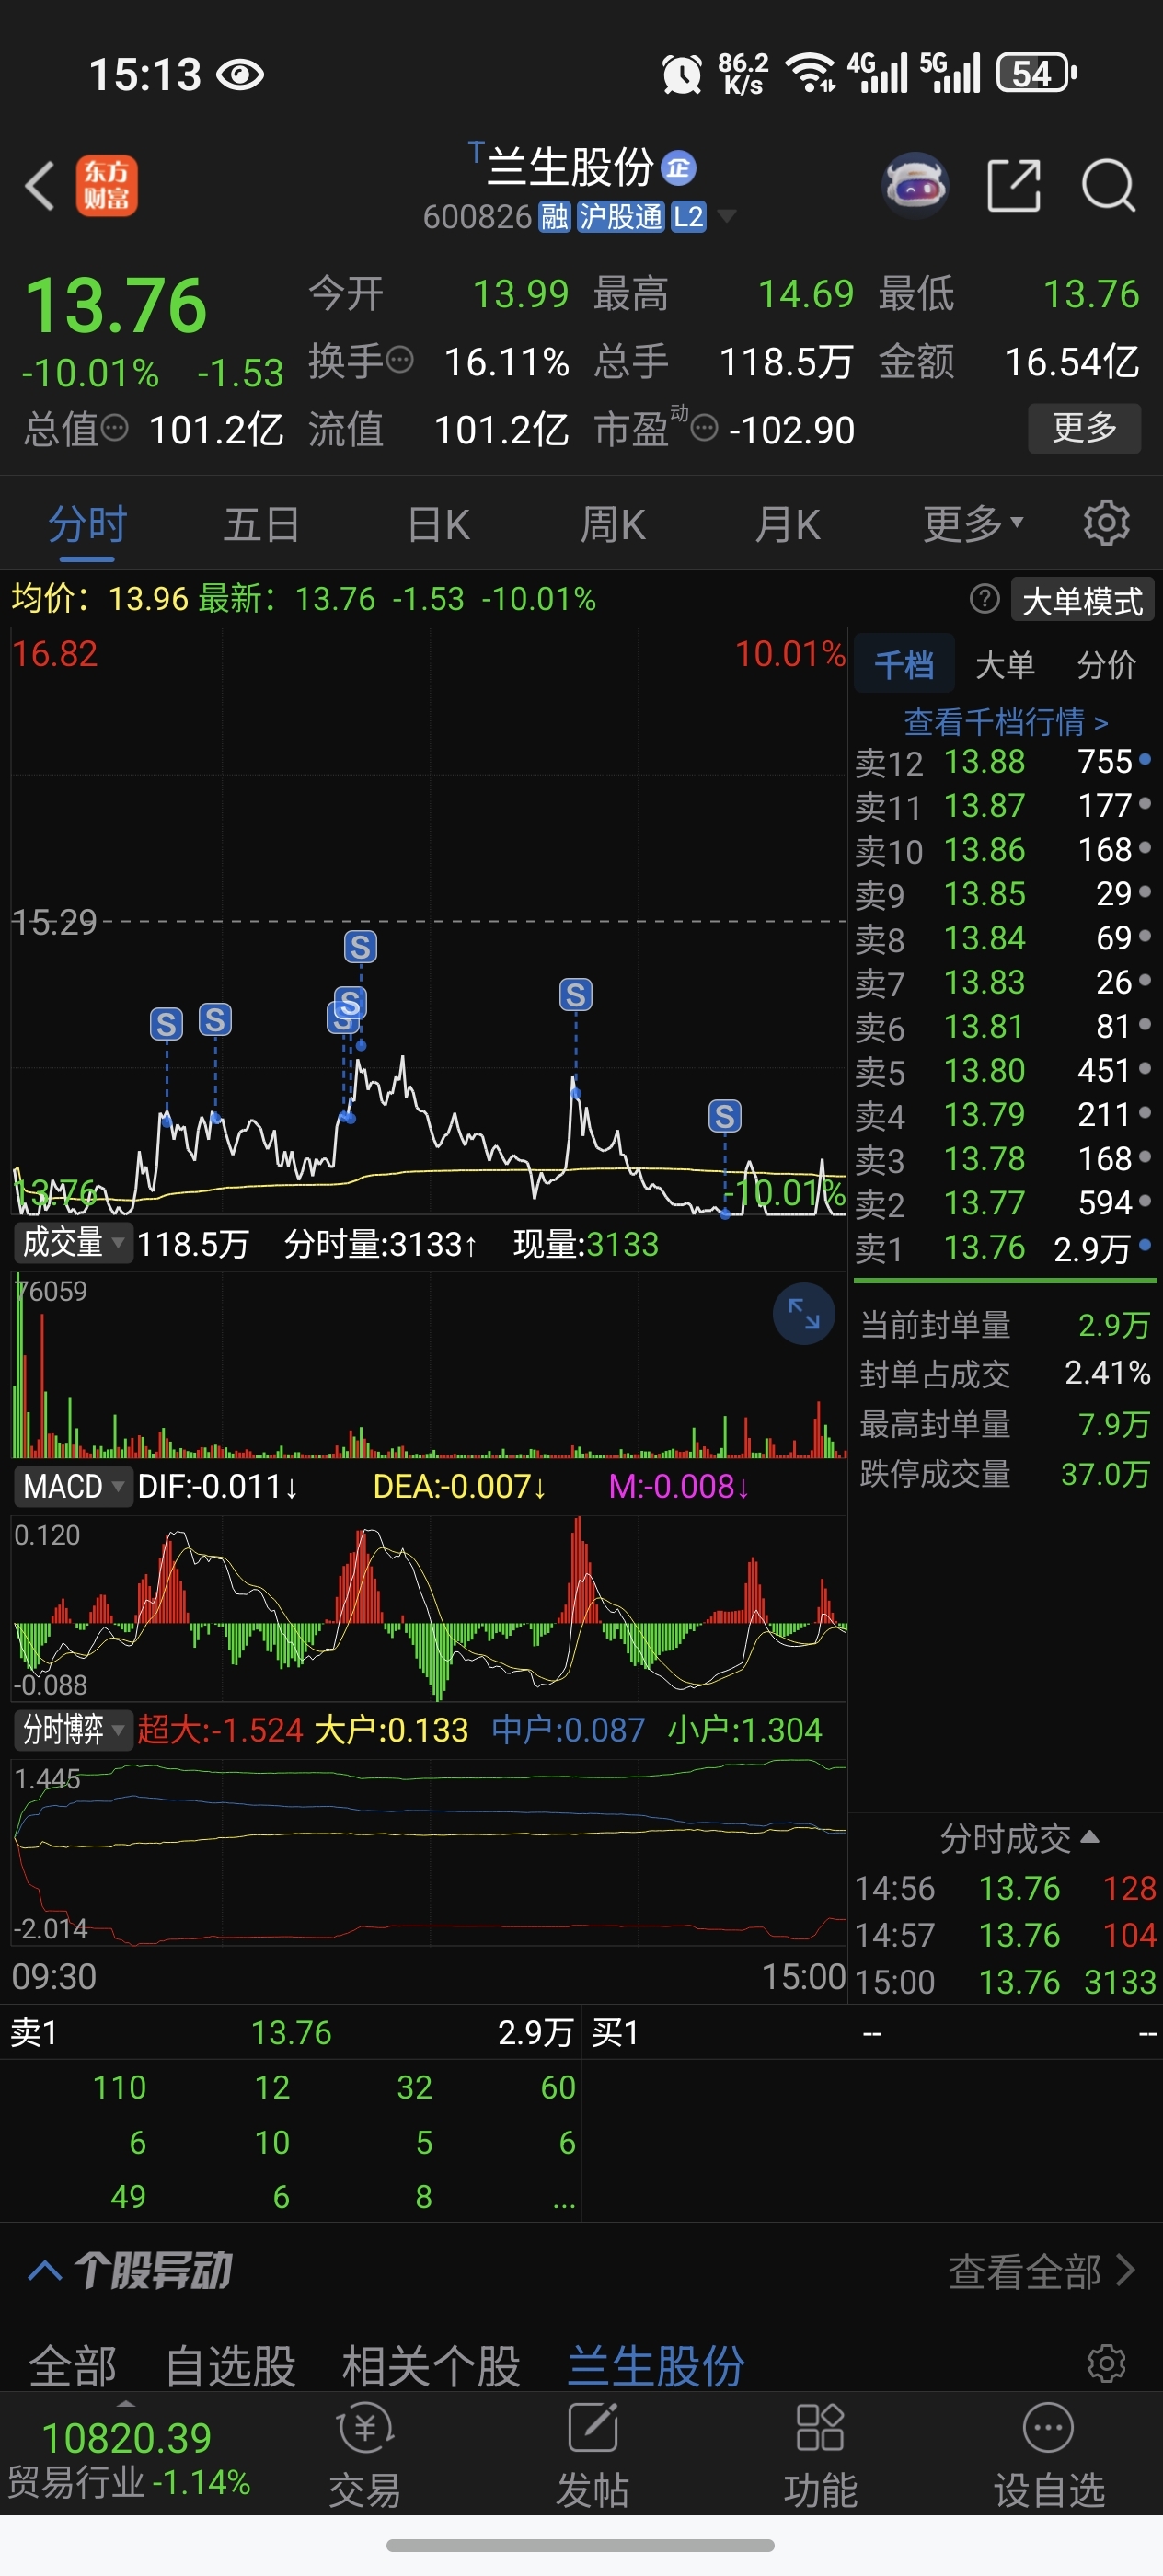The height and width of the screenshot is (2576, 1163).
Task: Tap the 卖5 13.80 order row
Action: tap(1003, 1070)
